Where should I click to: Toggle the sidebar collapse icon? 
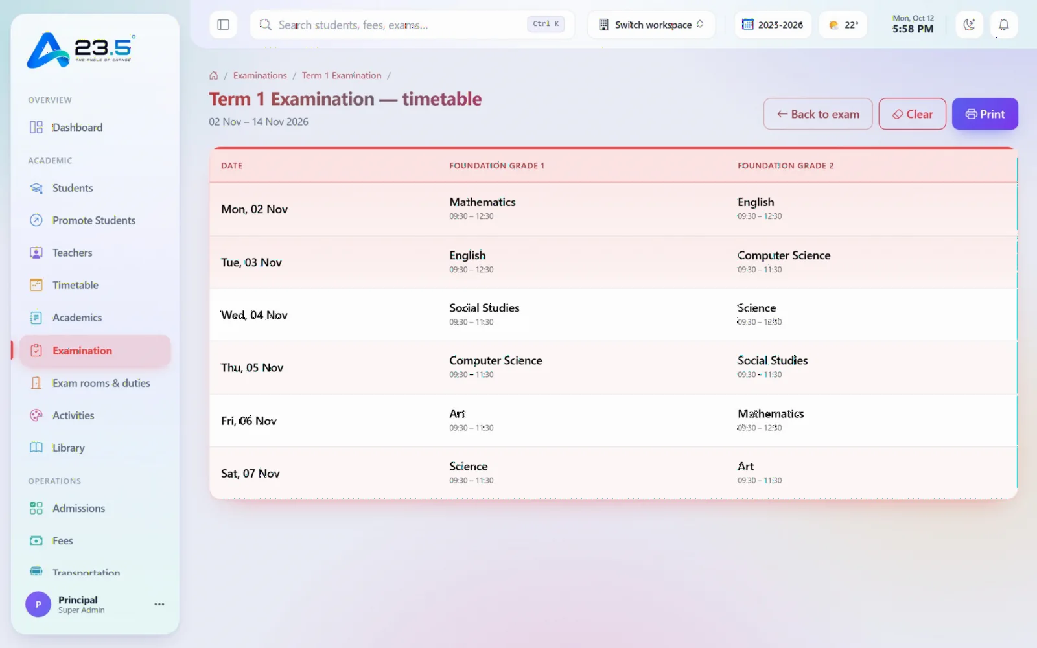coord(224,25)
